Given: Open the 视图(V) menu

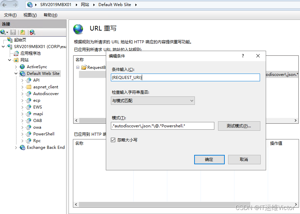Looking at the screenshot, I should [x=30, y=15].
